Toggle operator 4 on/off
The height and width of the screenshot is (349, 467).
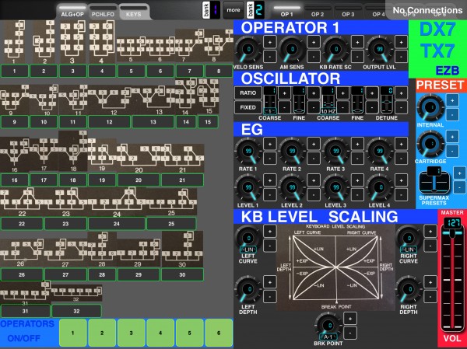[x=160, y=333]
